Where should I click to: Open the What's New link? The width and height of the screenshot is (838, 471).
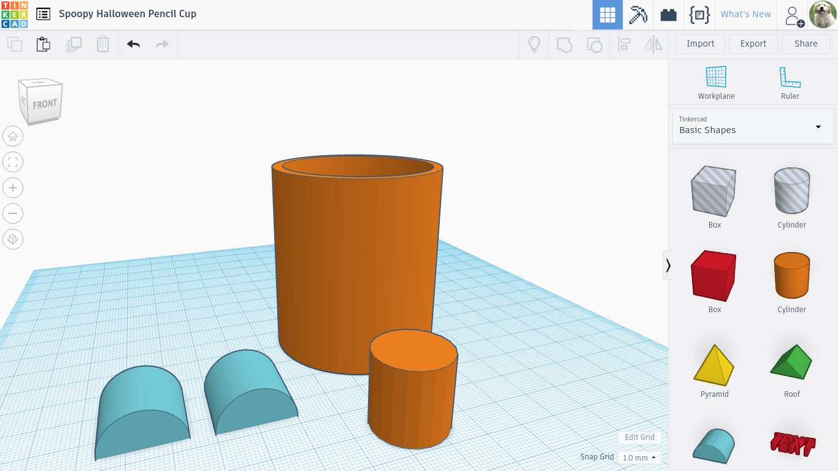tap(745, 14)
